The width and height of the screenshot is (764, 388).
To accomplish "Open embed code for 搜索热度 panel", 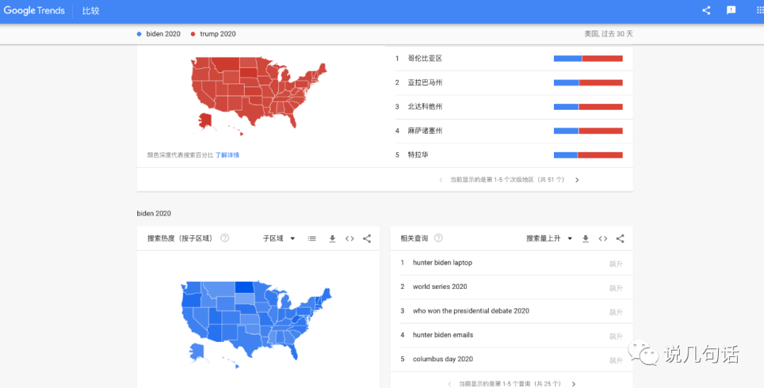I will pos(349,239).
